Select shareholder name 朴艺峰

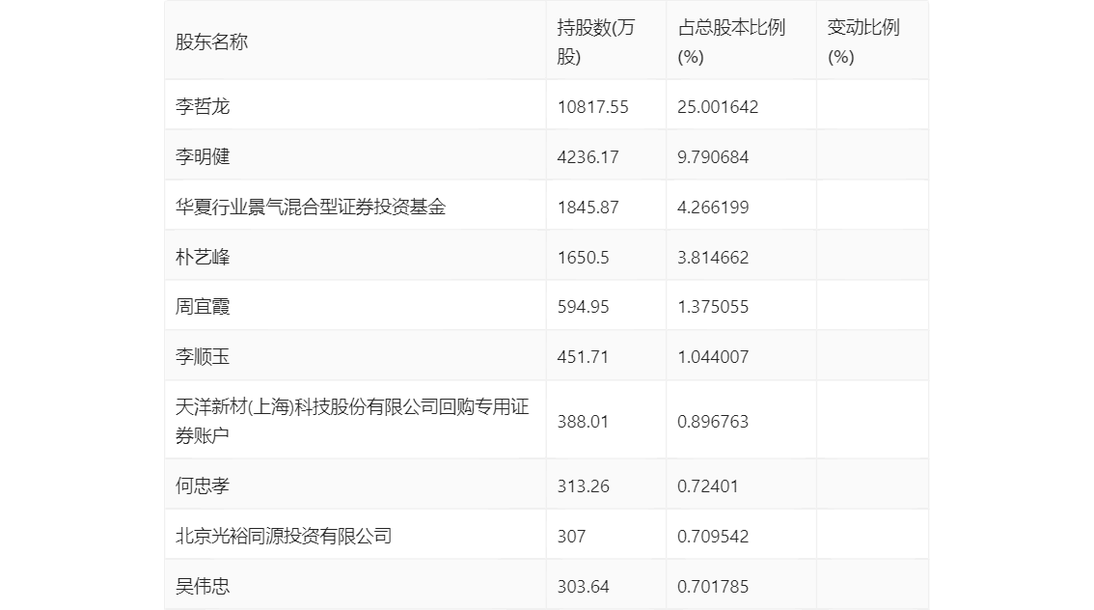tap(203, 258)
